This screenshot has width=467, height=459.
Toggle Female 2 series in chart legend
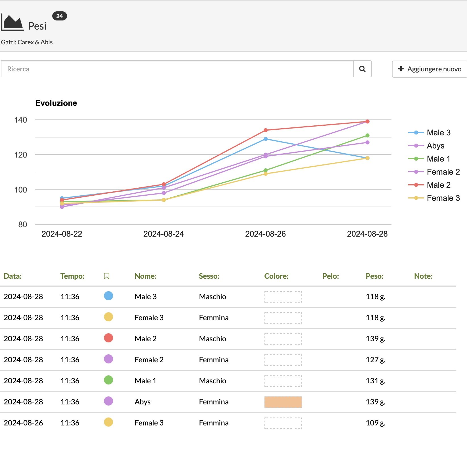coord(434,172)
